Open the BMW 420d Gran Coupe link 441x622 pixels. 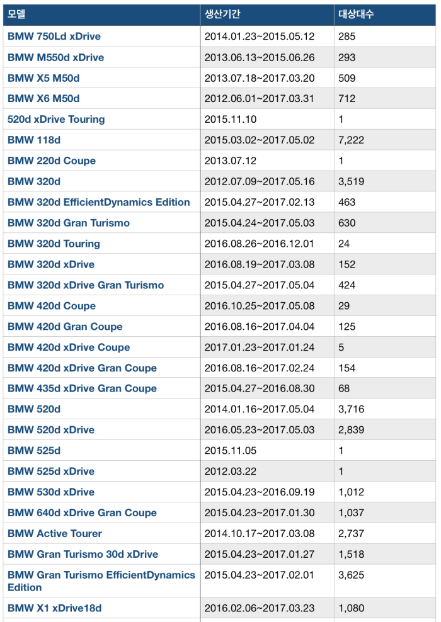[65, 327]
